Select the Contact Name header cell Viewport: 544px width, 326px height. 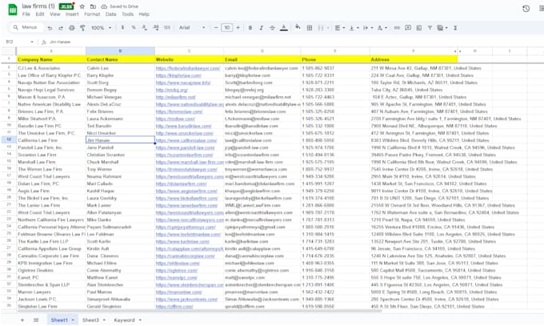[x=120, y=59]
